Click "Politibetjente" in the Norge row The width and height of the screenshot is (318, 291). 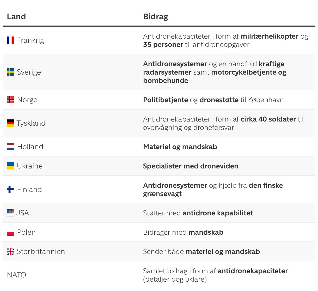(166, 100)
